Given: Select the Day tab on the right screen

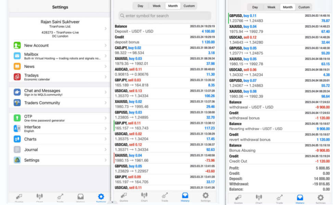Looking at the screenshot, I should tap(255, 7).
